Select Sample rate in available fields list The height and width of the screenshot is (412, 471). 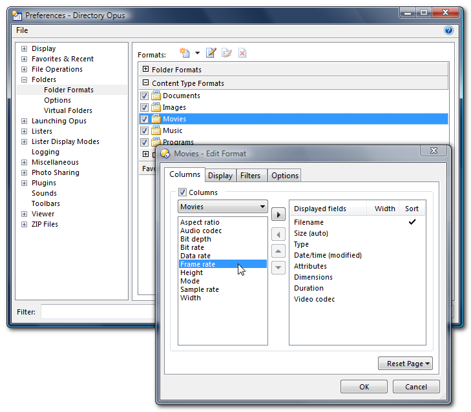(x=200, y=289)
